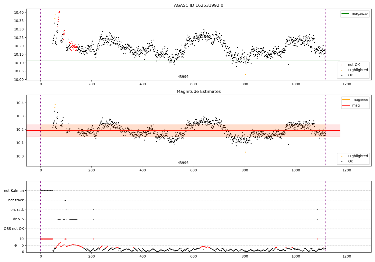
Task: Click the orange outlier point near 800 in top plot
Action: point(245,74)
